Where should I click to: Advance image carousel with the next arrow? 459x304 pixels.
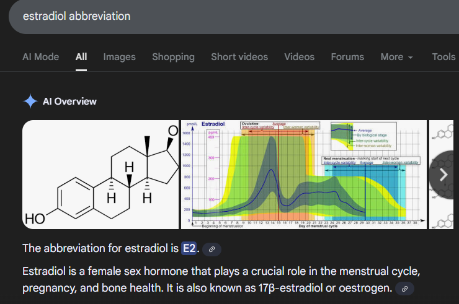pos(443,175)
